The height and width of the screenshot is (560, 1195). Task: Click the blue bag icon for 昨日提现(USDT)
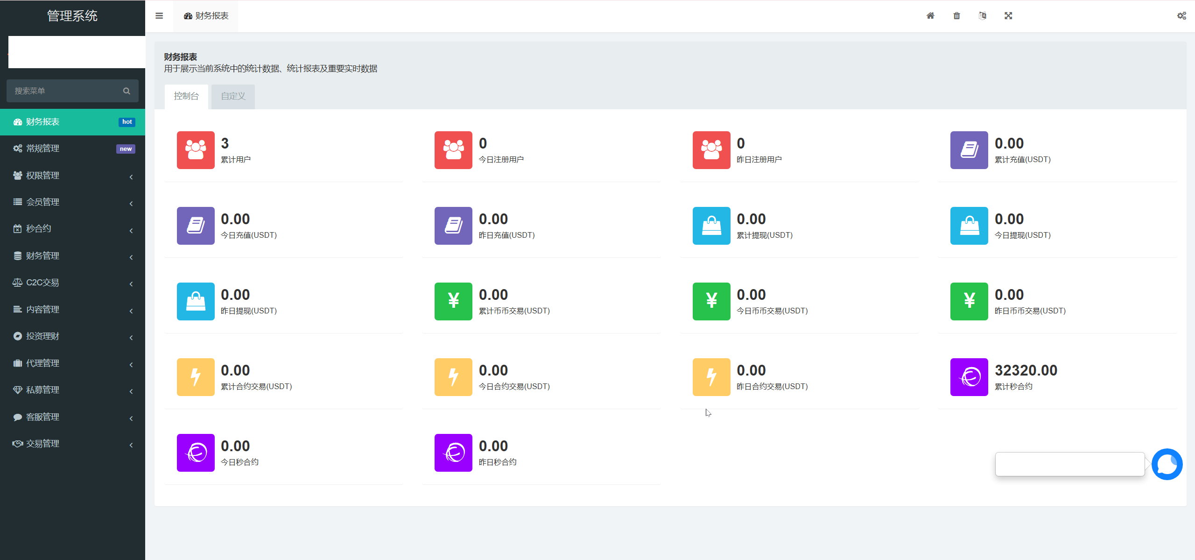click(x=196, y=301)
